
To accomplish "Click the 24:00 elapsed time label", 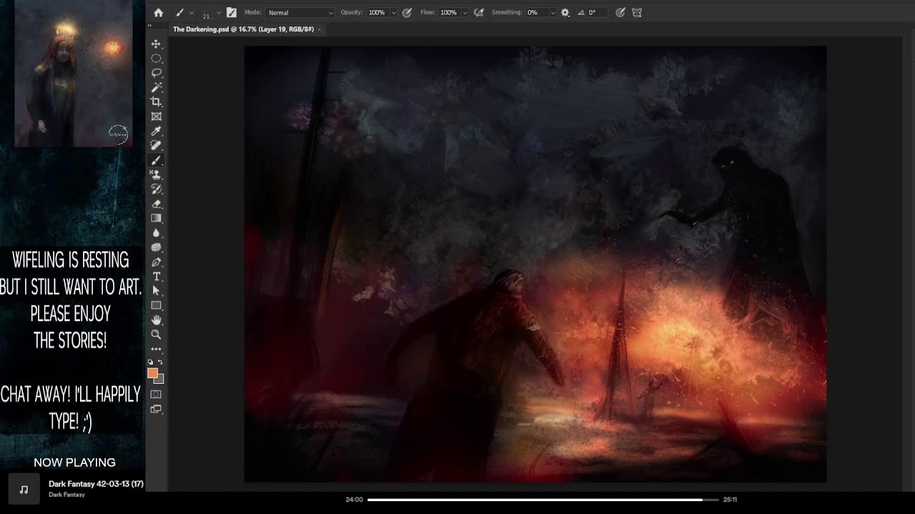I will [354, 500].
